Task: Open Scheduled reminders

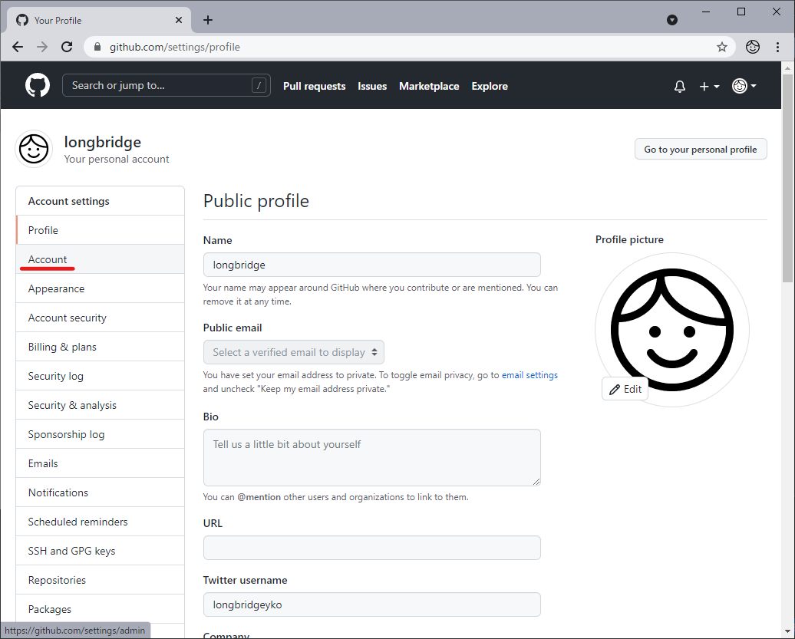Action: (x=101, y=522)
